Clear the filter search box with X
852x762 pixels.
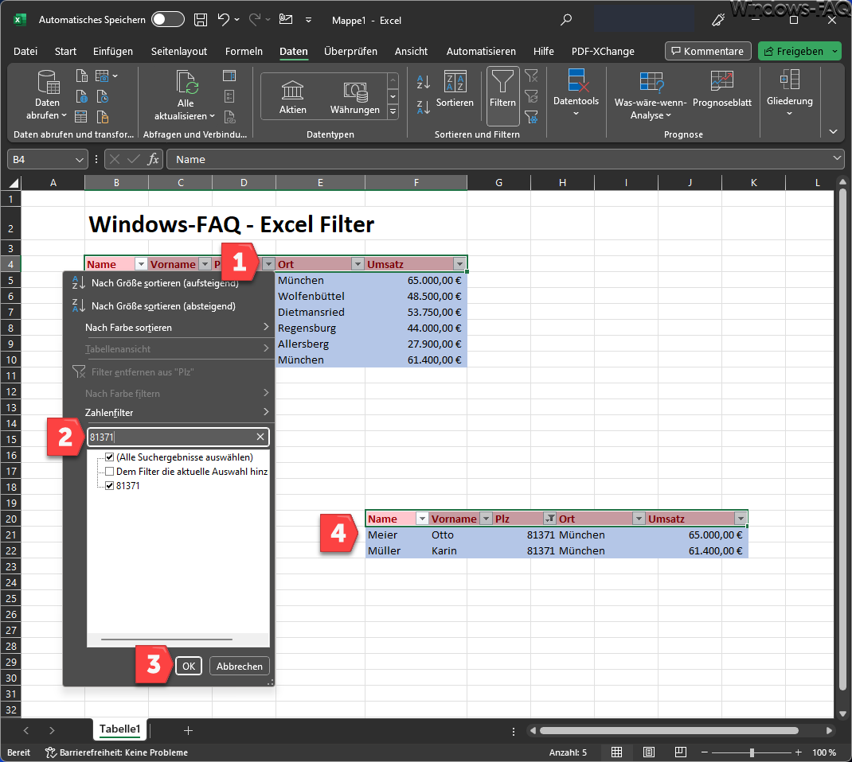pyautogui.click(x=260, y=437)
